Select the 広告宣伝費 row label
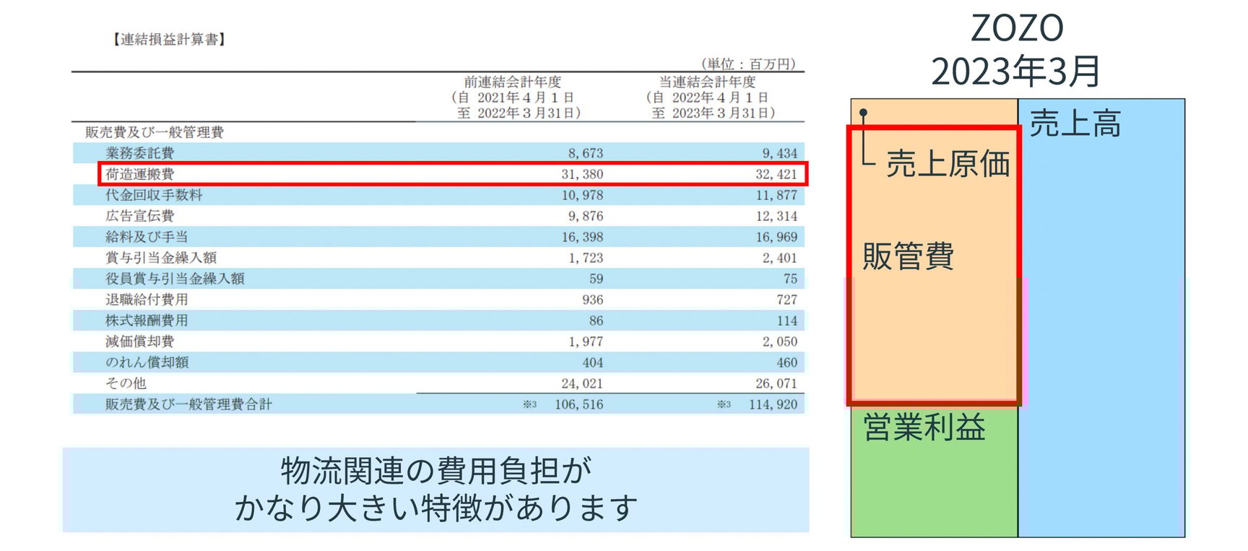The width and height of the screenshot is (1248, 551). (x=140, y=216)
